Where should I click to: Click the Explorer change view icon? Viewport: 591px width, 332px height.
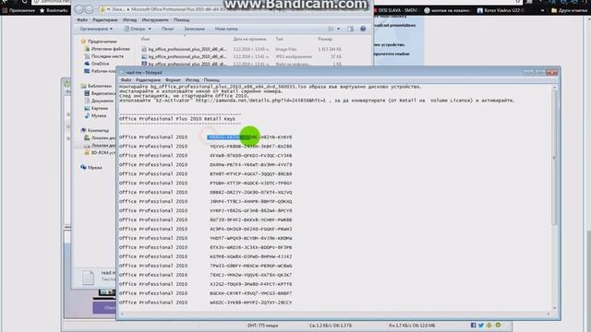coord(331,29)
